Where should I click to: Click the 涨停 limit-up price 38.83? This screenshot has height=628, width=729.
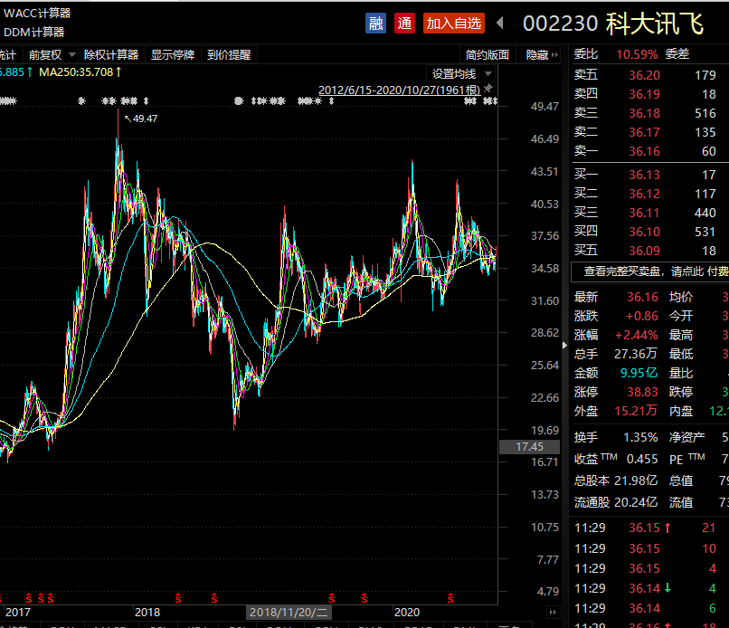[642, 392]
